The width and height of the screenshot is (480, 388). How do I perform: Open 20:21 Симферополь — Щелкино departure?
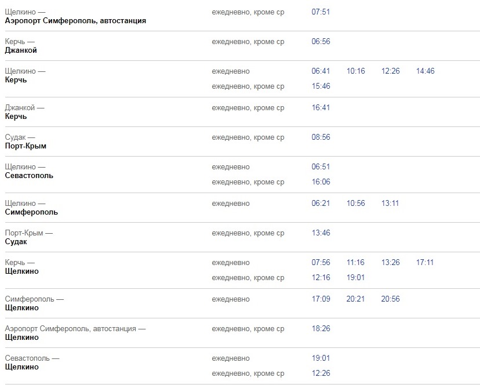tap(355, 299)
